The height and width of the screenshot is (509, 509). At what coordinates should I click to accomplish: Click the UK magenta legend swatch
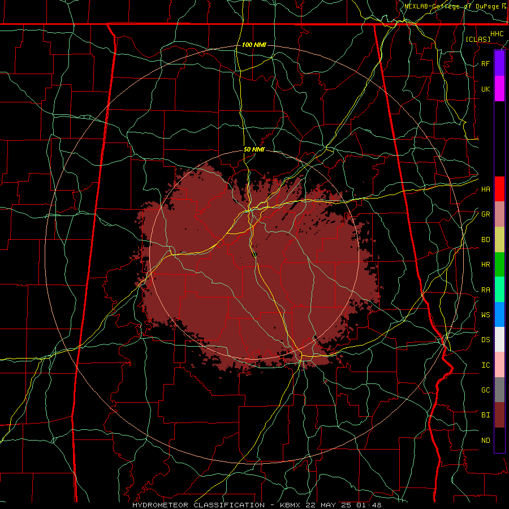[499, 89]
